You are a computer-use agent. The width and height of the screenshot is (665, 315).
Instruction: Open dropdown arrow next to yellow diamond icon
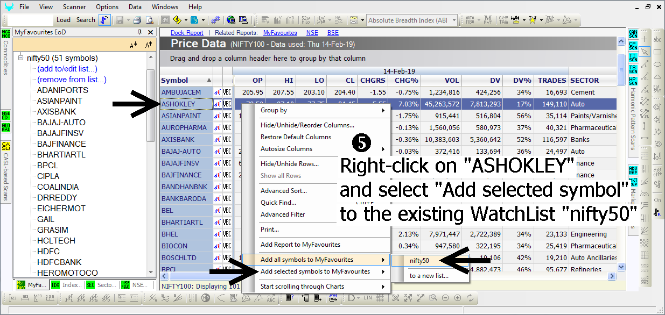186,20
